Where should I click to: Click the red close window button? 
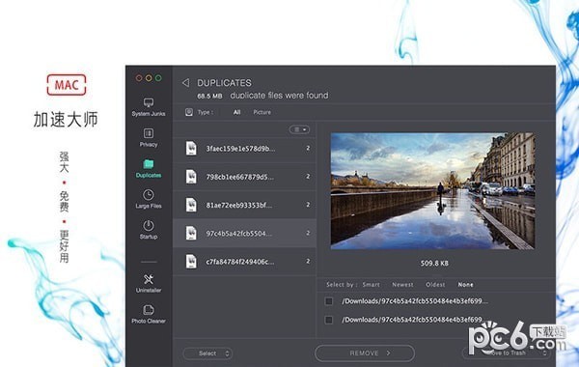click(x=139, y=78)
